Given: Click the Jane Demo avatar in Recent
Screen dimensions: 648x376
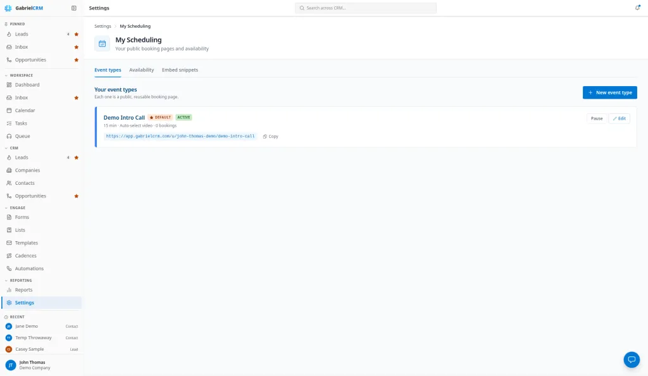Looking at the screenshot, I should tap(9, 327).
